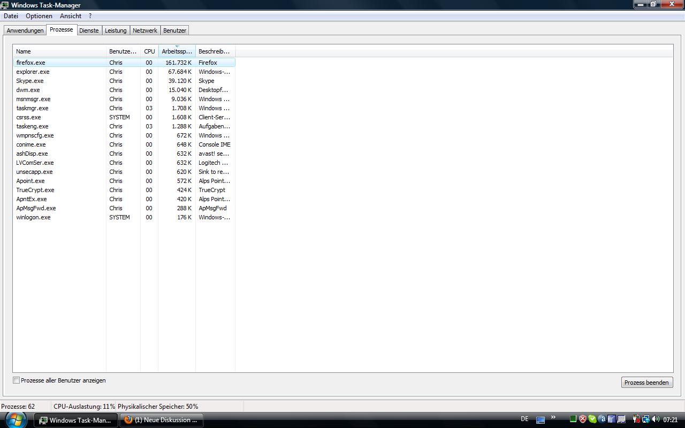685x428 pixels.
Task: Switch to Windows Task-Manager taskbar button
Action: tap(76, 420)
